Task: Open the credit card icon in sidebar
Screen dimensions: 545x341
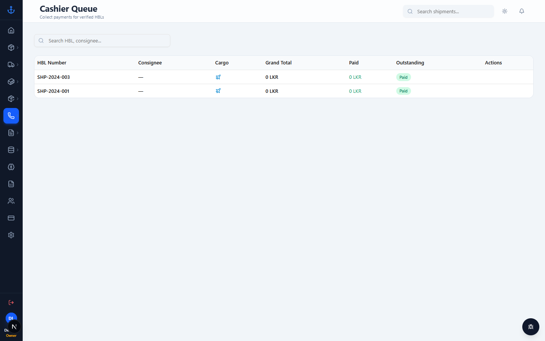Action: pos(11,218)
